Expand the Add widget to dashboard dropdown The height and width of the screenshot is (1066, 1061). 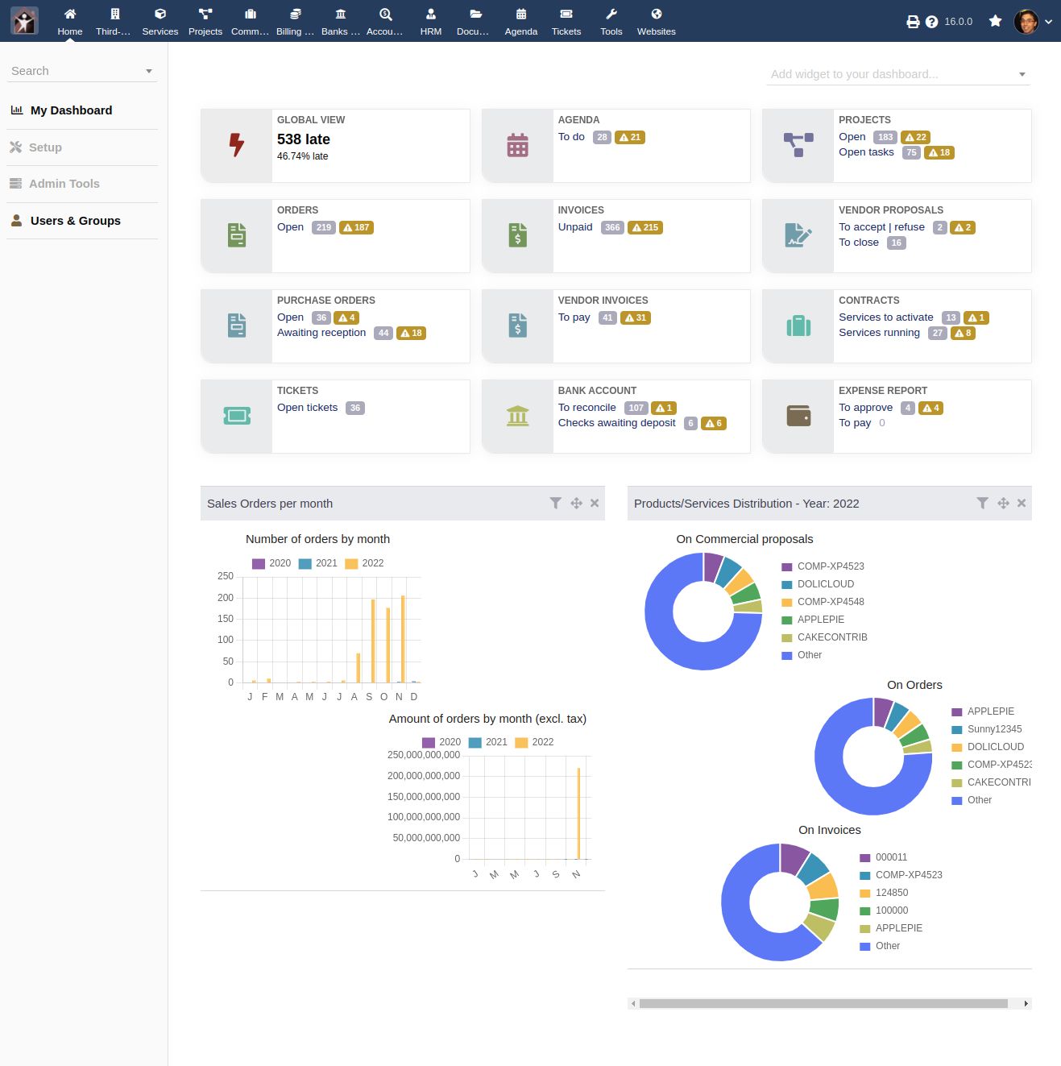pyautogui.click(x=1022, y=74)
